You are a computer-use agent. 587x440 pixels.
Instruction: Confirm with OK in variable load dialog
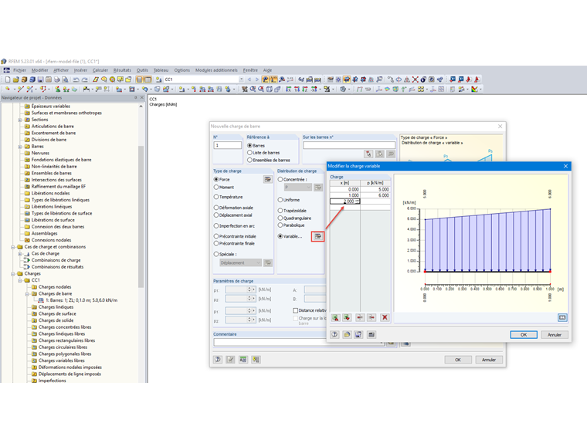click(x=524, y=335)
